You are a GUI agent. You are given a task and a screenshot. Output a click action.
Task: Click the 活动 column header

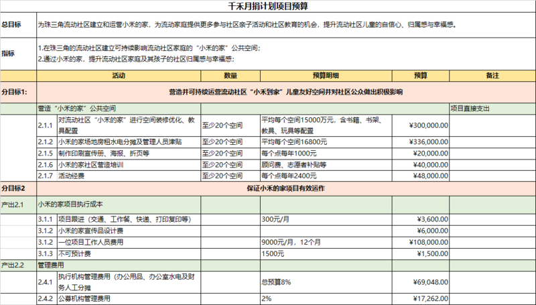coord(119,76)
